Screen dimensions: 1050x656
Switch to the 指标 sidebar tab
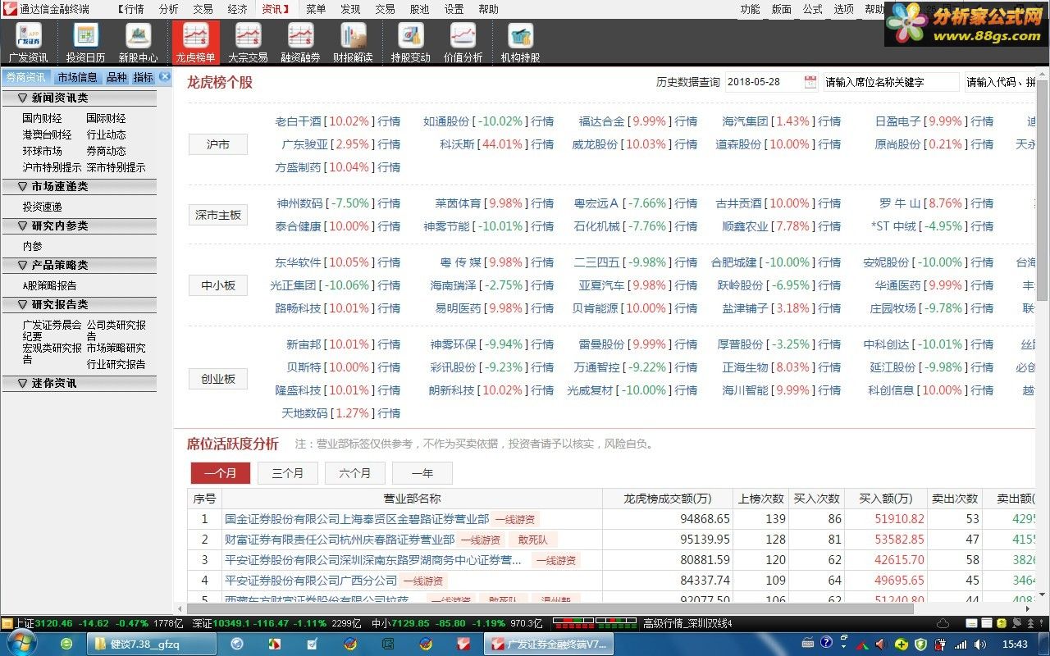[144, 77]
